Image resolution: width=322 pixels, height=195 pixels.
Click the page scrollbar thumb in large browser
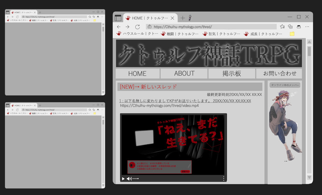[x=309, y=51]
